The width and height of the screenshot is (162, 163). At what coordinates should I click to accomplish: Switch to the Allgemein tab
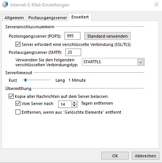[14, 18]
